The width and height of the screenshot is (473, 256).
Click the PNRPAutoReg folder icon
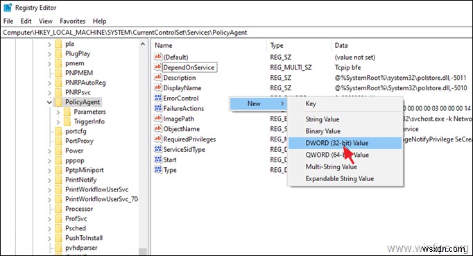pos(59,83)
